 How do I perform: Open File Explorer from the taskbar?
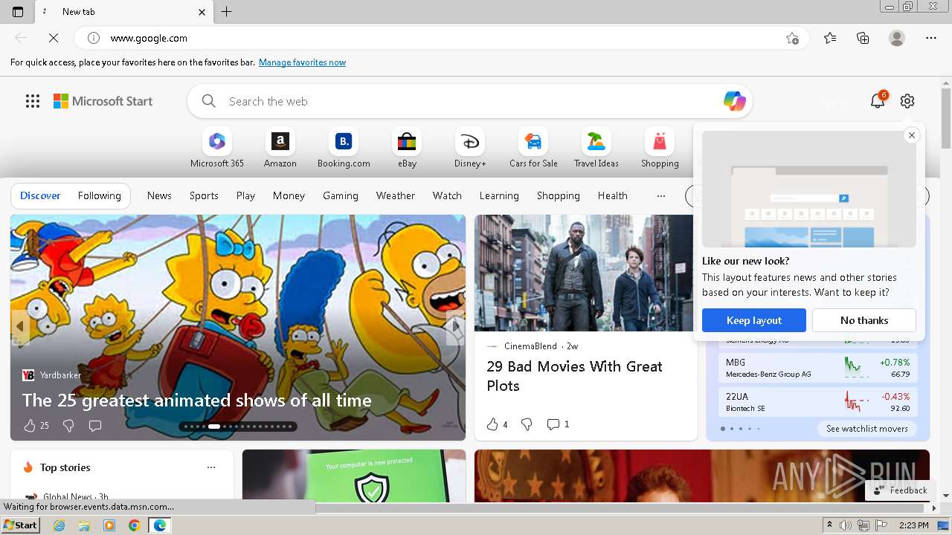pos(84,525)
